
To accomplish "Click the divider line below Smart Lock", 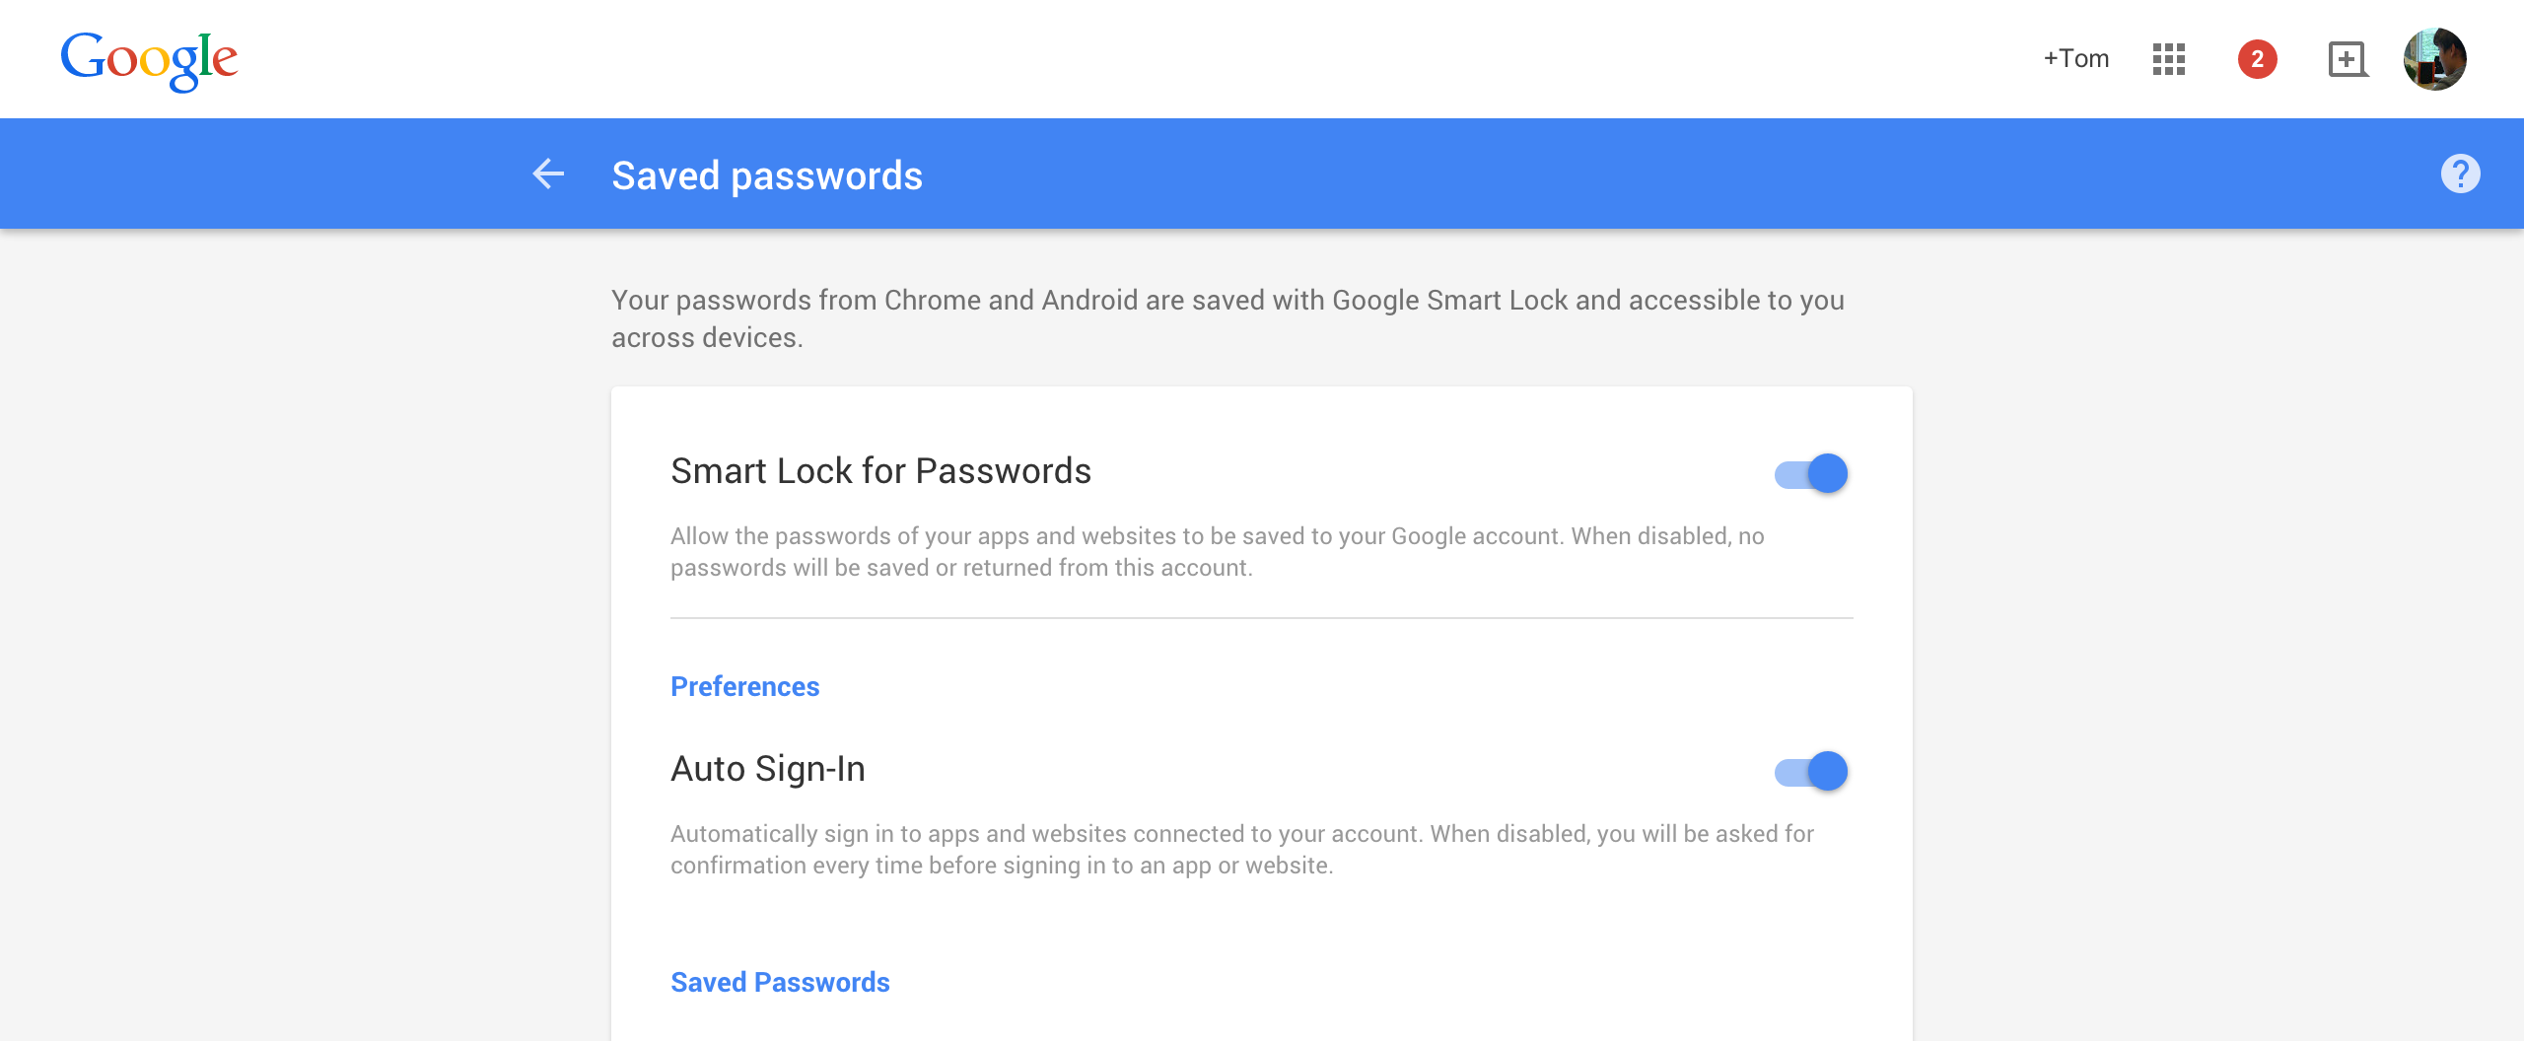I will [1262, 618].
